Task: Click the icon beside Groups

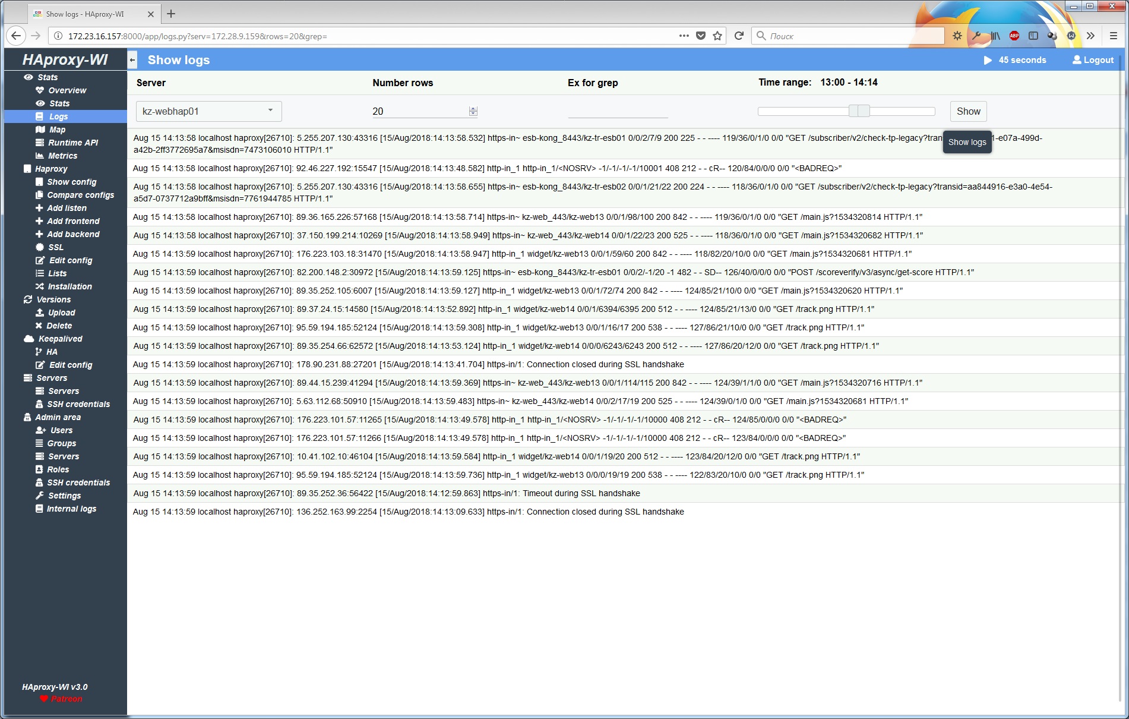Action: click(x=39, y=443)
